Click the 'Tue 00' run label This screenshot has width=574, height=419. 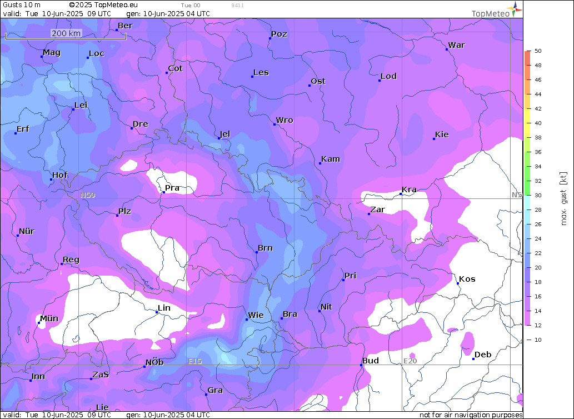[191, 6]
